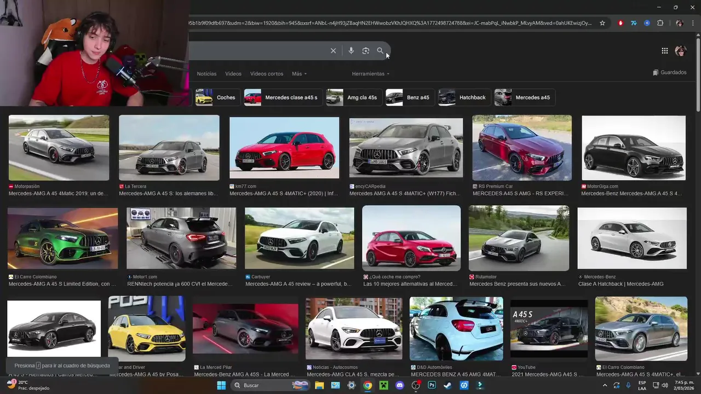Open the RS Premium Car red image
Viewport: 701px width, 394px height.
pyautogui.click(x=522, y=148)
